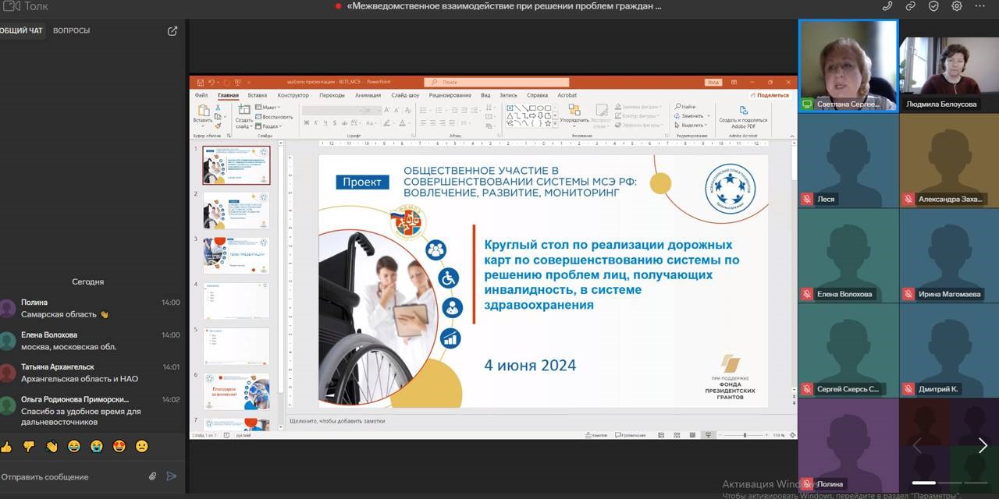Click the Отправить сообщение message field
Image resolution: width=999 pixels, height=499 pixels.
pos(70,476)
